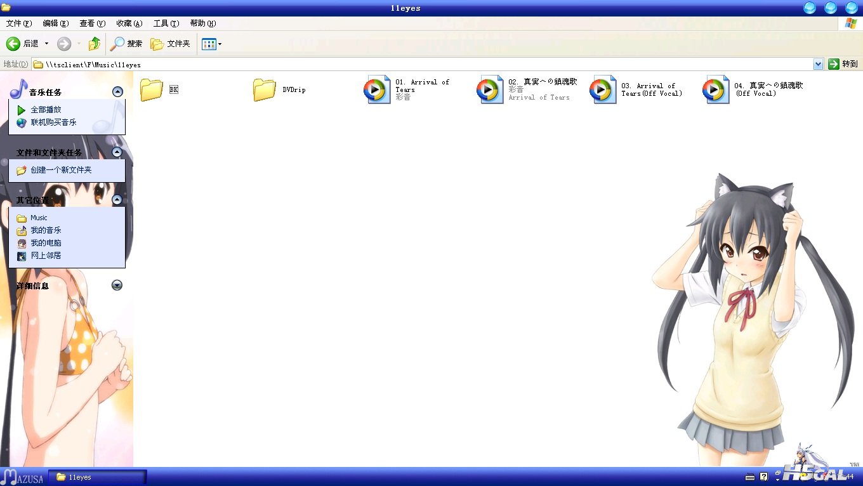Collapse the 音乐任务 panel
This screenshot has height=486, width=863.
117,92
